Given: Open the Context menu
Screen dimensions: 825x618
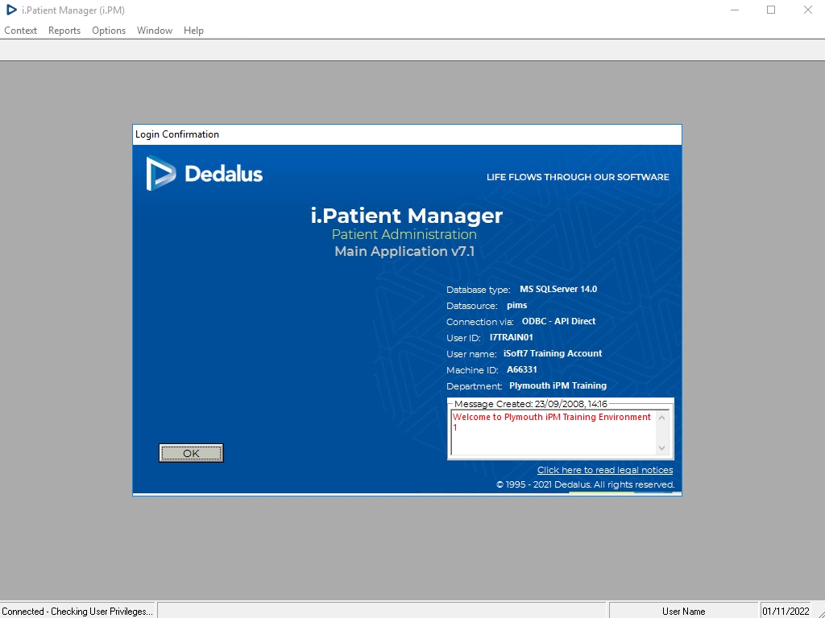Looking at the screenshot, I should 20,31.
